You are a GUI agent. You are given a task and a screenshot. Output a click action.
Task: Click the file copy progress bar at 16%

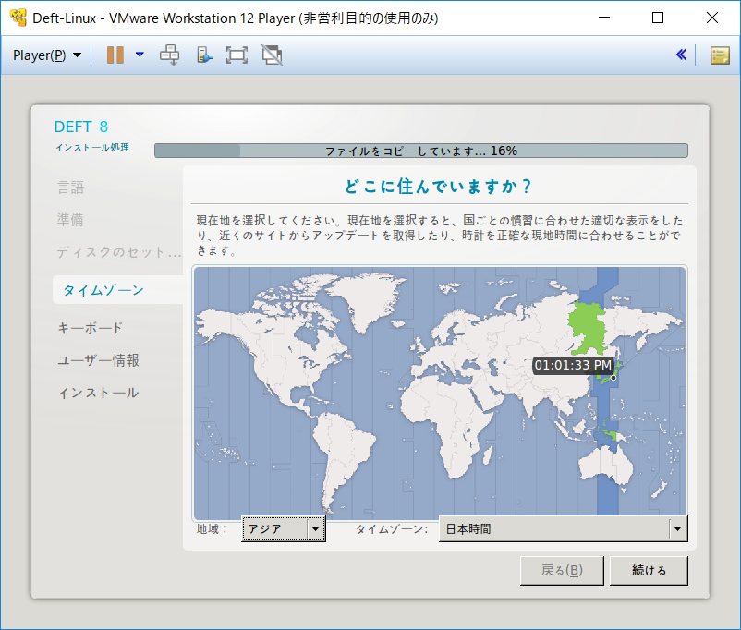click(421, 151)
